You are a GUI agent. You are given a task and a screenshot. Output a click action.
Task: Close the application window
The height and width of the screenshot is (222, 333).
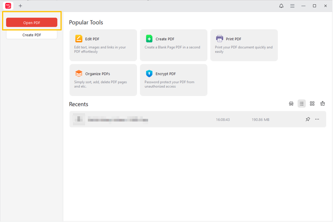tap(325, 6)
